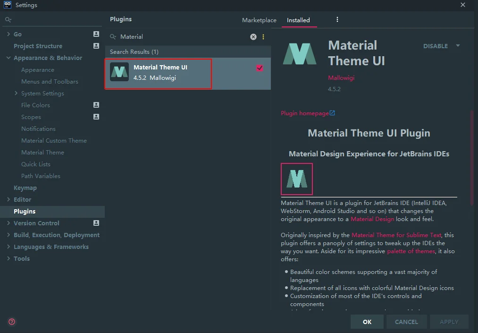This screenshot has height=333, width=478.
Task: Collapse the Appearance & Behavior section
Action: pos(8,58)
